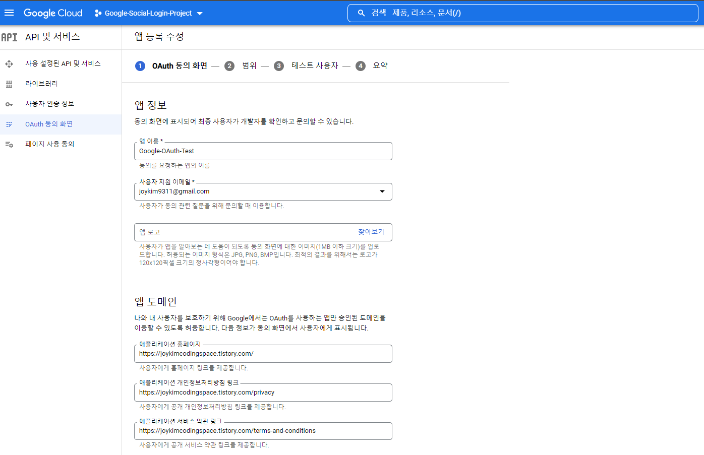Image resolution: width=704 pixels, height=455 pixels.
Task: Click the library sidebar icon
Action: pos(9,84)
